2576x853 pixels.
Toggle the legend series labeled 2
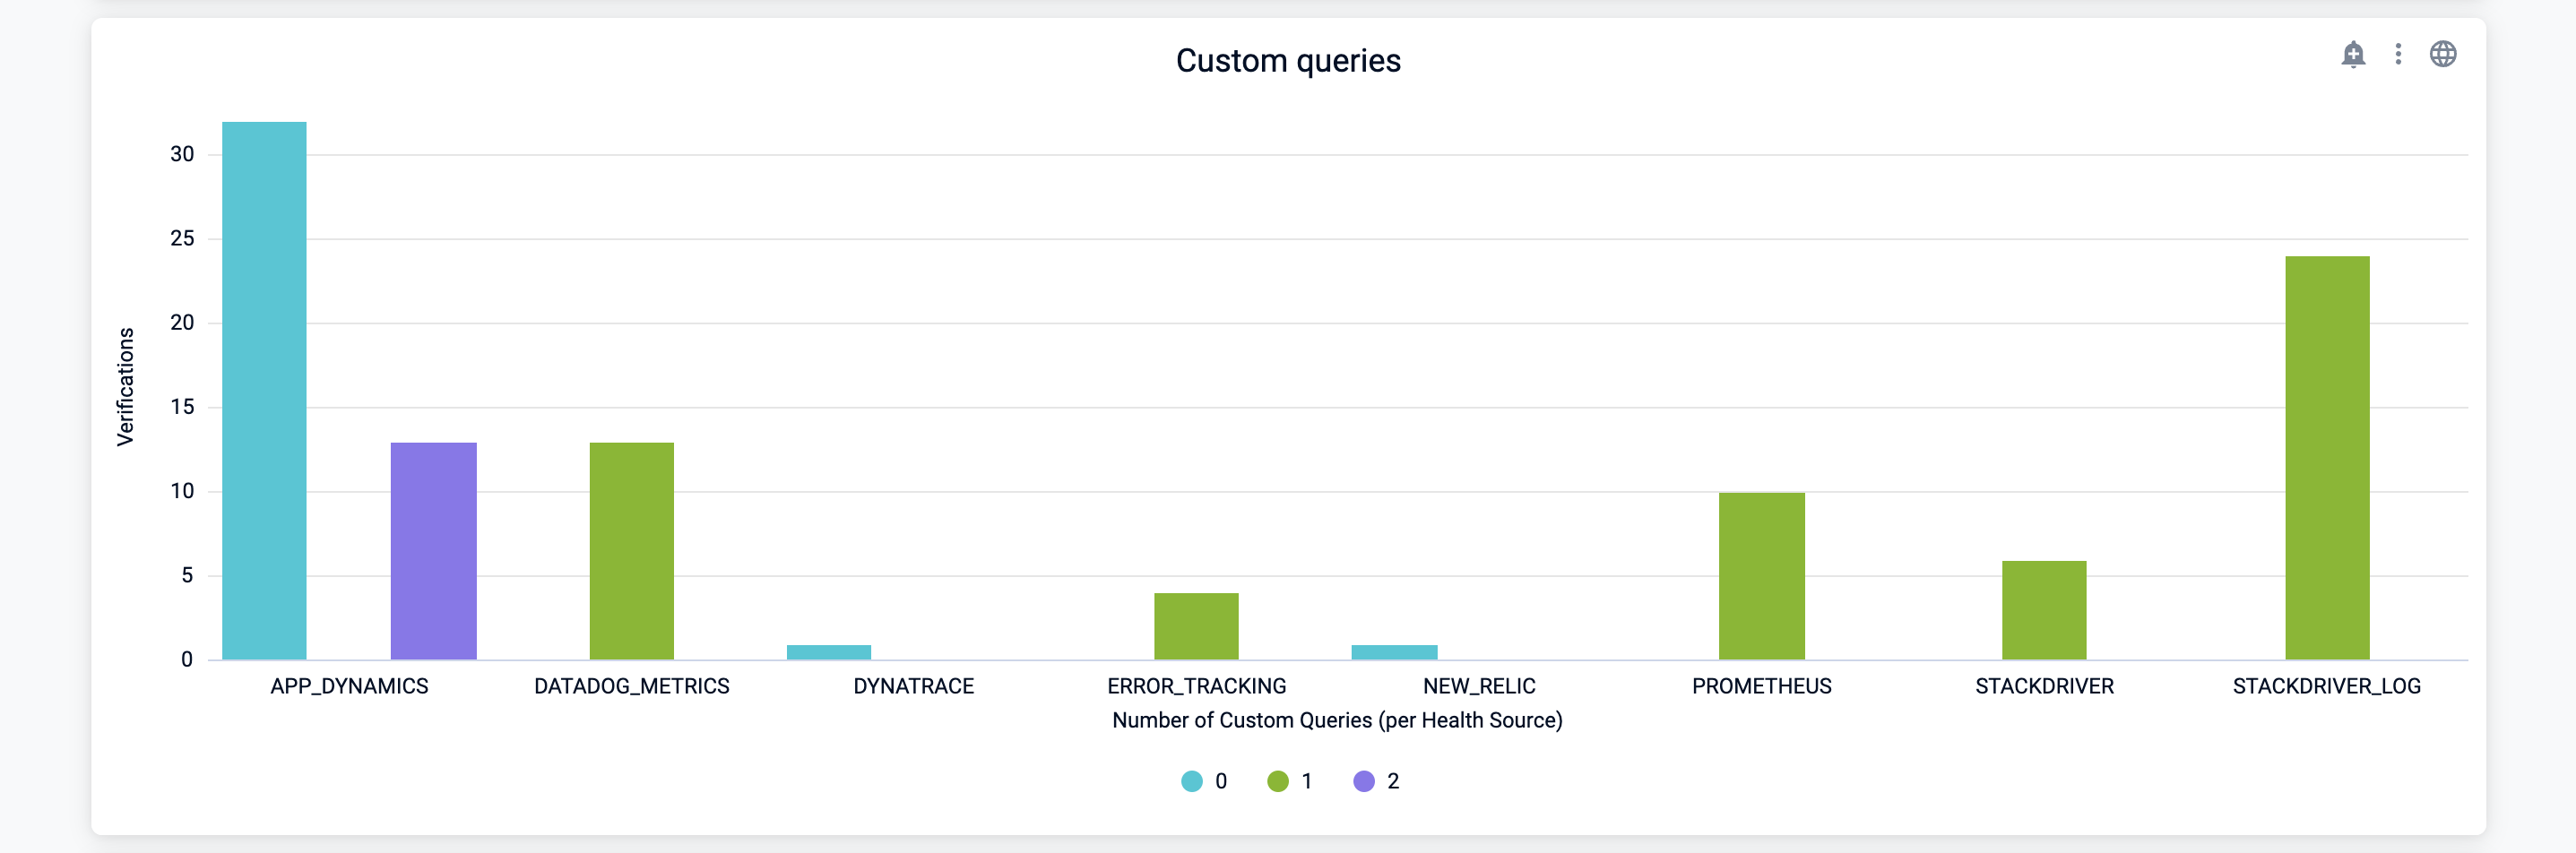point(1376,781)
